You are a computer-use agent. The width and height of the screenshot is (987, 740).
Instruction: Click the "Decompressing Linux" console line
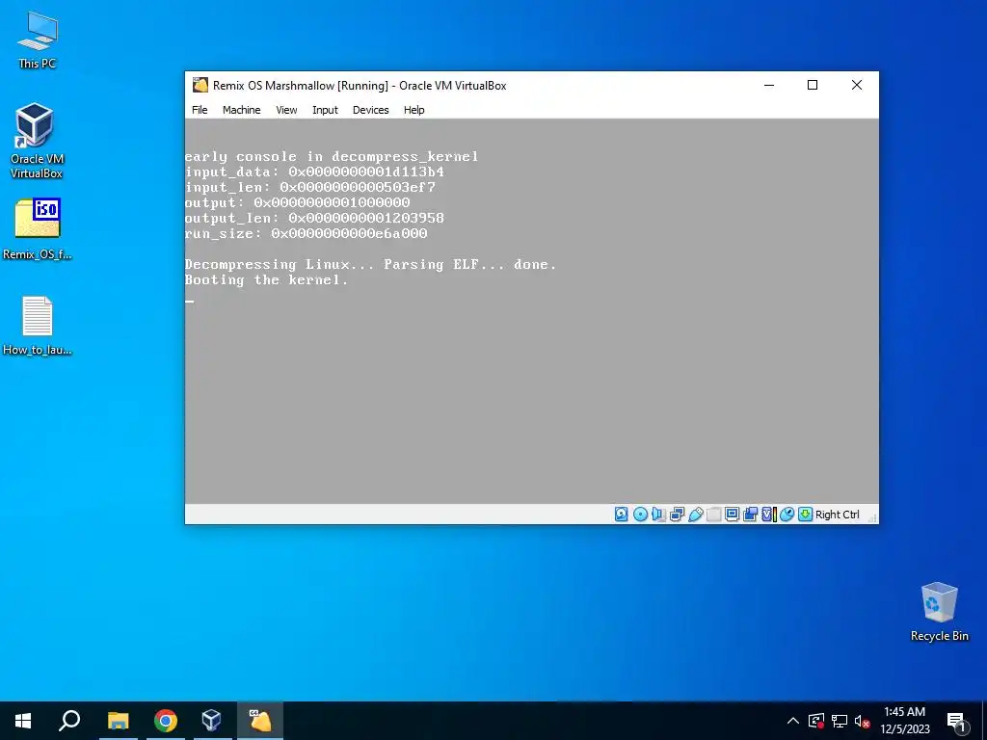point(371,264)
